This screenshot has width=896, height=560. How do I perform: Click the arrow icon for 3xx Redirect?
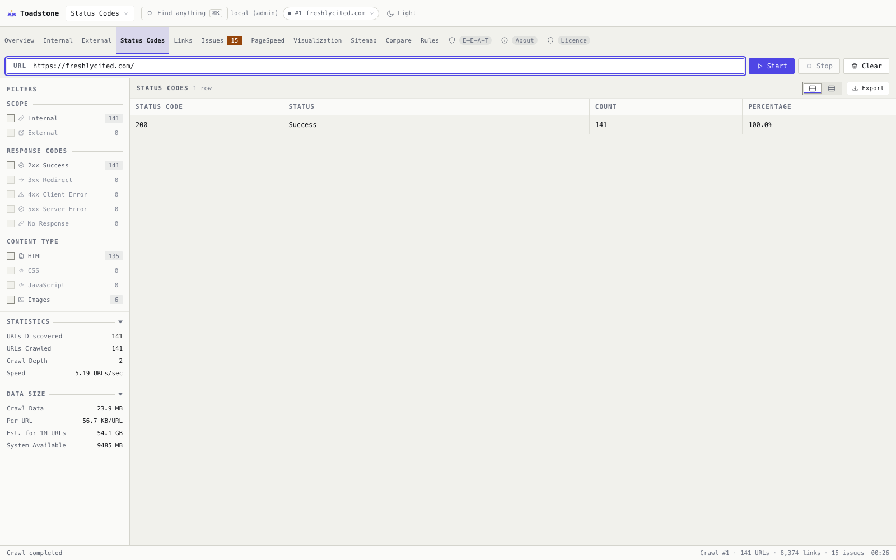tap(21, 180)
